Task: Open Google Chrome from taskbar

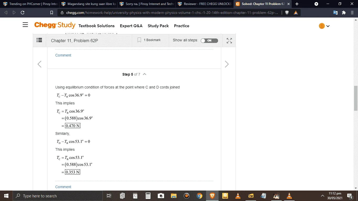Action: pyautogui.click(x=199, y=196)
